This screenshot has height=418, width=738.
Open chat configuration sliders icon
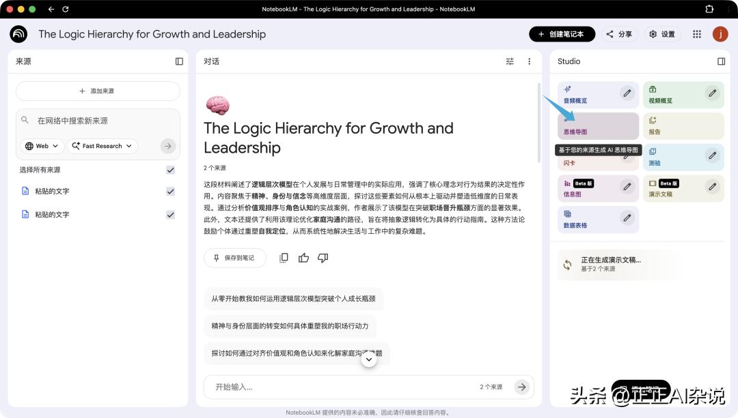[510, 61]
